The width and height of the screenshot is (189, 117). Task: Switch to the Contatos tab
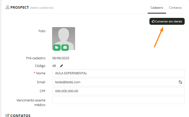pyautogui.click(x=175, y=8)
